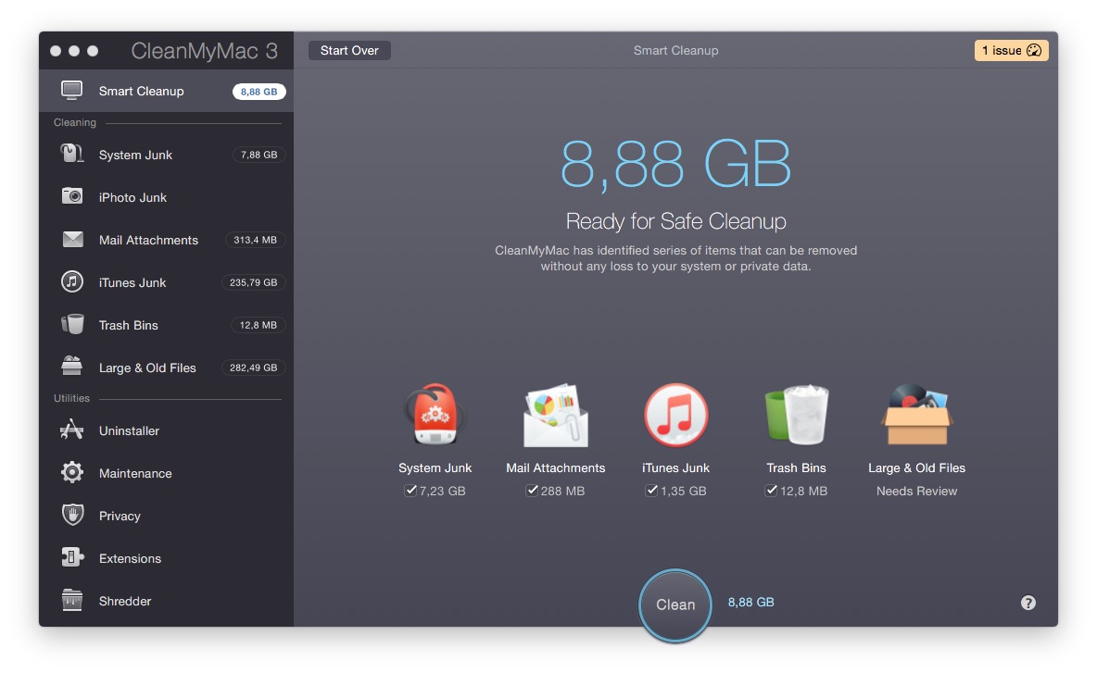Click the Ready for Safe Cleanup heading
The height and width of the screenshot is (673, 1097).
tap(675, 221)
